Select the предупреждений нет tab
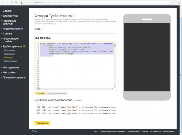The image size is (182, 135). tap(57, 93)
